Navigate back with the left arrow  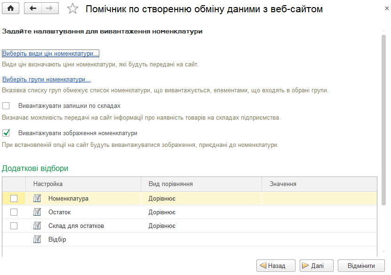[x=32, y=8]
